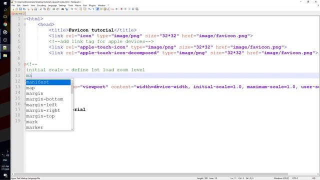Open the File menu
320x180 pixels.
click(x=13, y=5)
